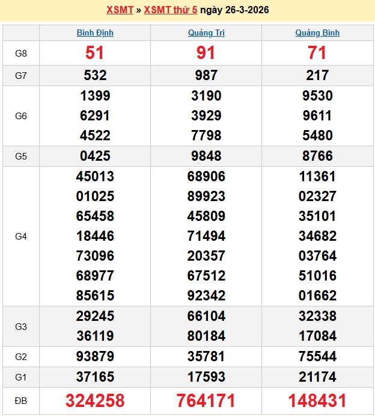
Task: Click the date text 'ngày 26-3-2026'
Action: point(234,10)
